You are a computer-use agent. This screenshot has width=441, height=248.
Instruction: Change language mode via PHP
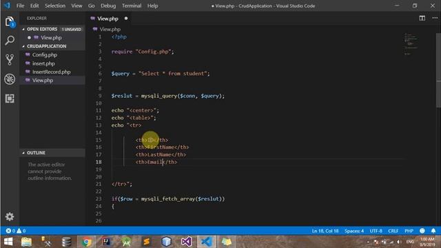point(409,231)
